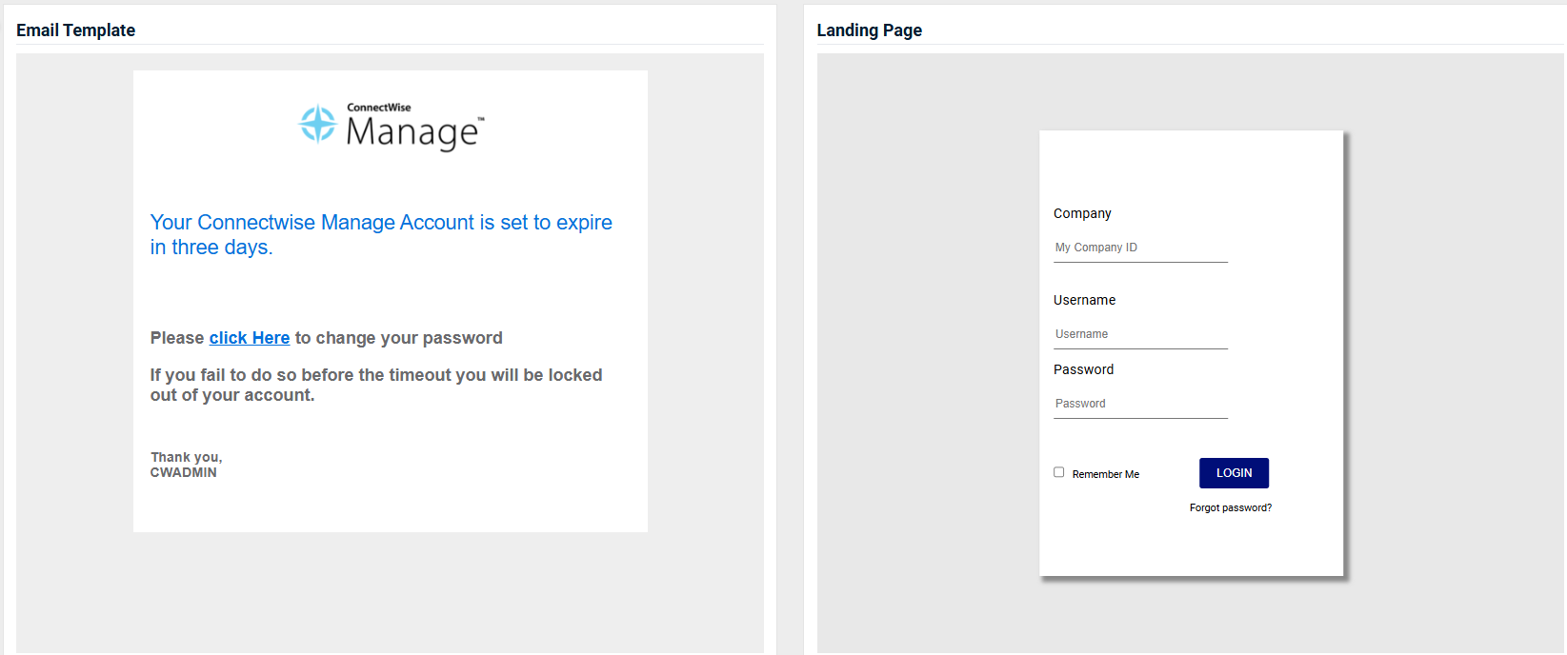Click the Password field label

point(1083,369)
